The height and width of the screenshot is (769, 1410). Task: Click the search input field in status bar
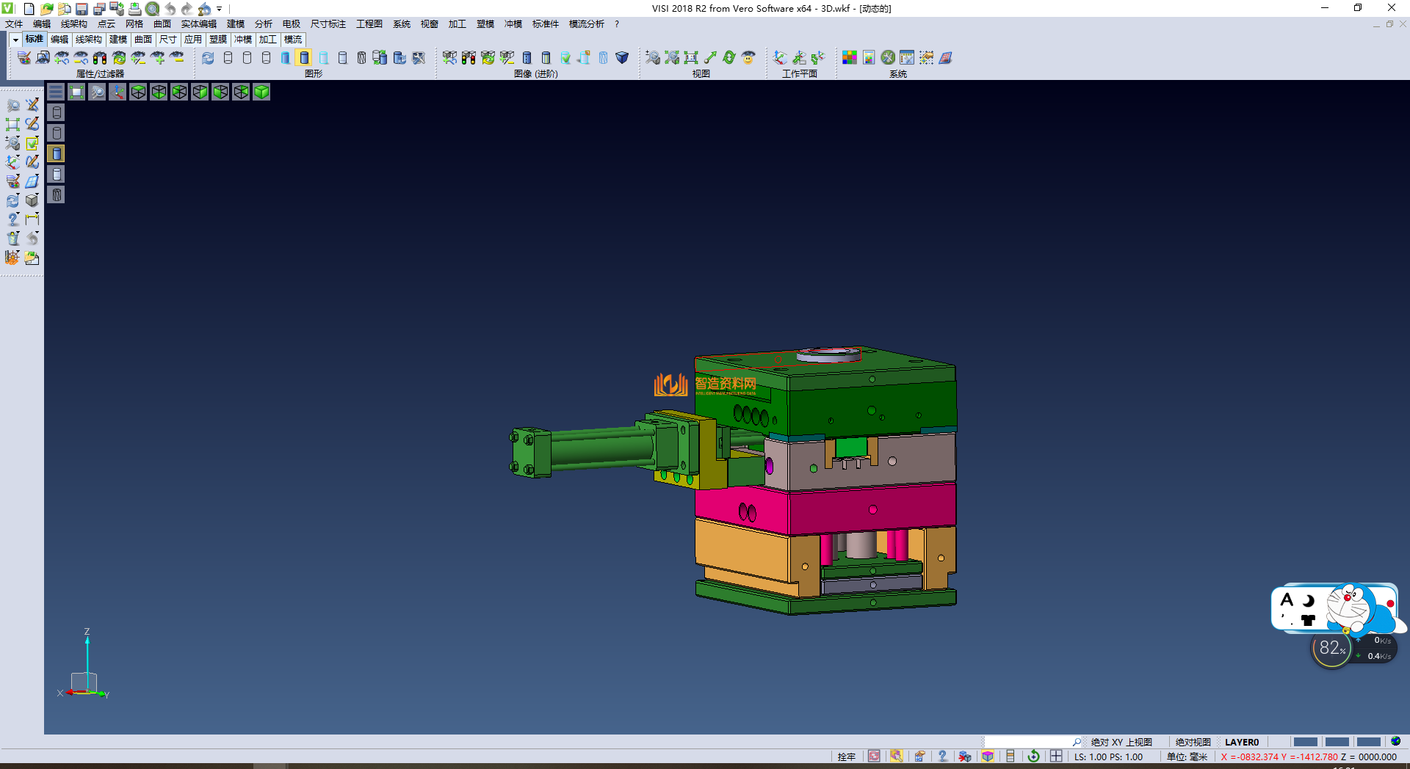(x=1028, y=743)
